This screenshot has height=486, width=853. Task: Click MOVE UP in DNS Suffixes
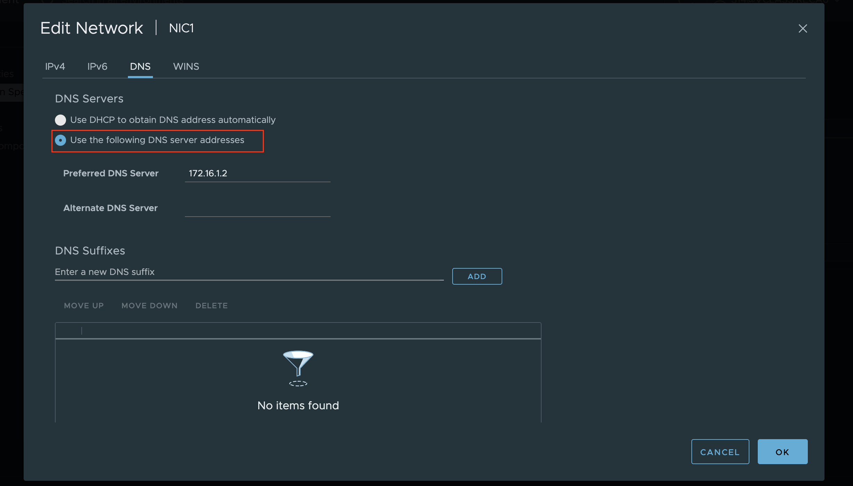(84, 305)
